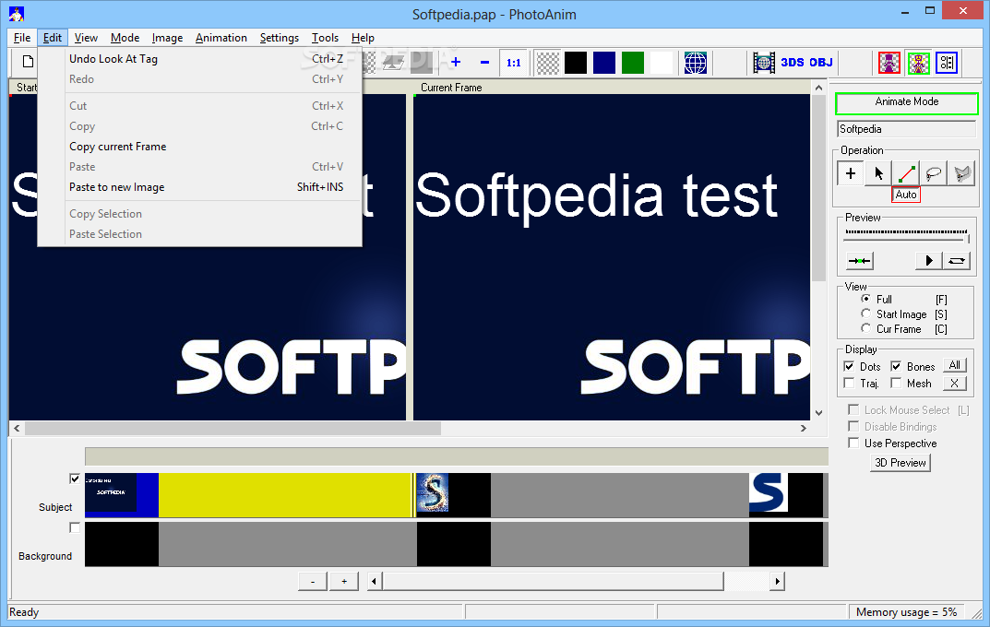Click the 3DS export icon
This screenshot has height=627, width=990.
793,63
